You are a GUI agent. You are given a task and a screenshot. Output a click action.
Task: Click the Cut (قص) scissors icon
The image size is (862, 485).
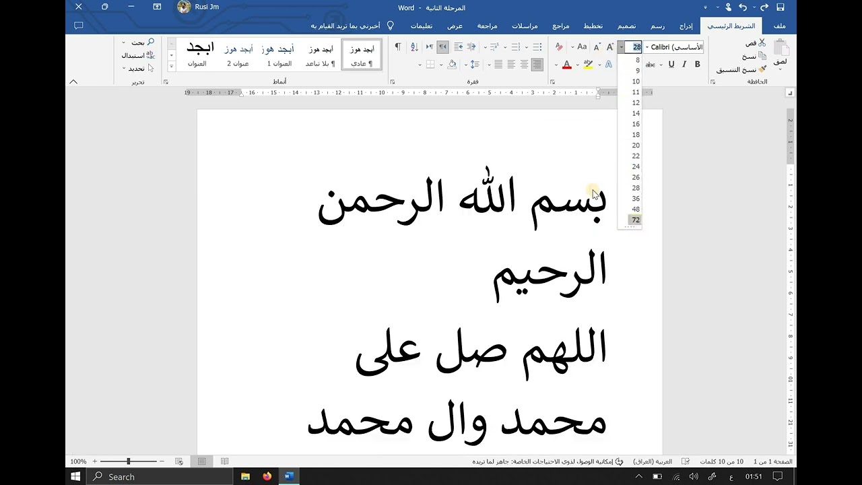point(762,42)
